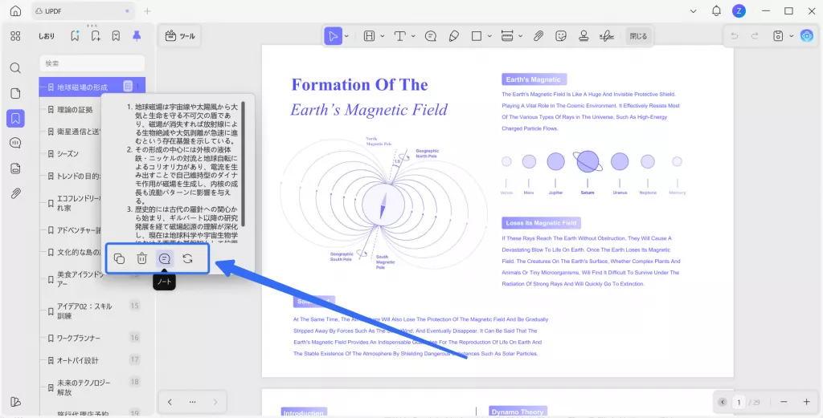Screen dimensions: 823x418
Task: Open the search panel magnifier icon
Action: pyautogui.click(x=16, y=68)
